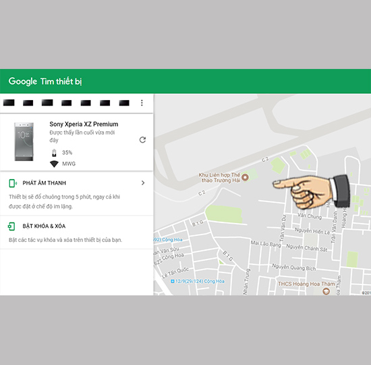Click the Tìm thiết bị header title
371x365 pixels.
coord(61,81)
